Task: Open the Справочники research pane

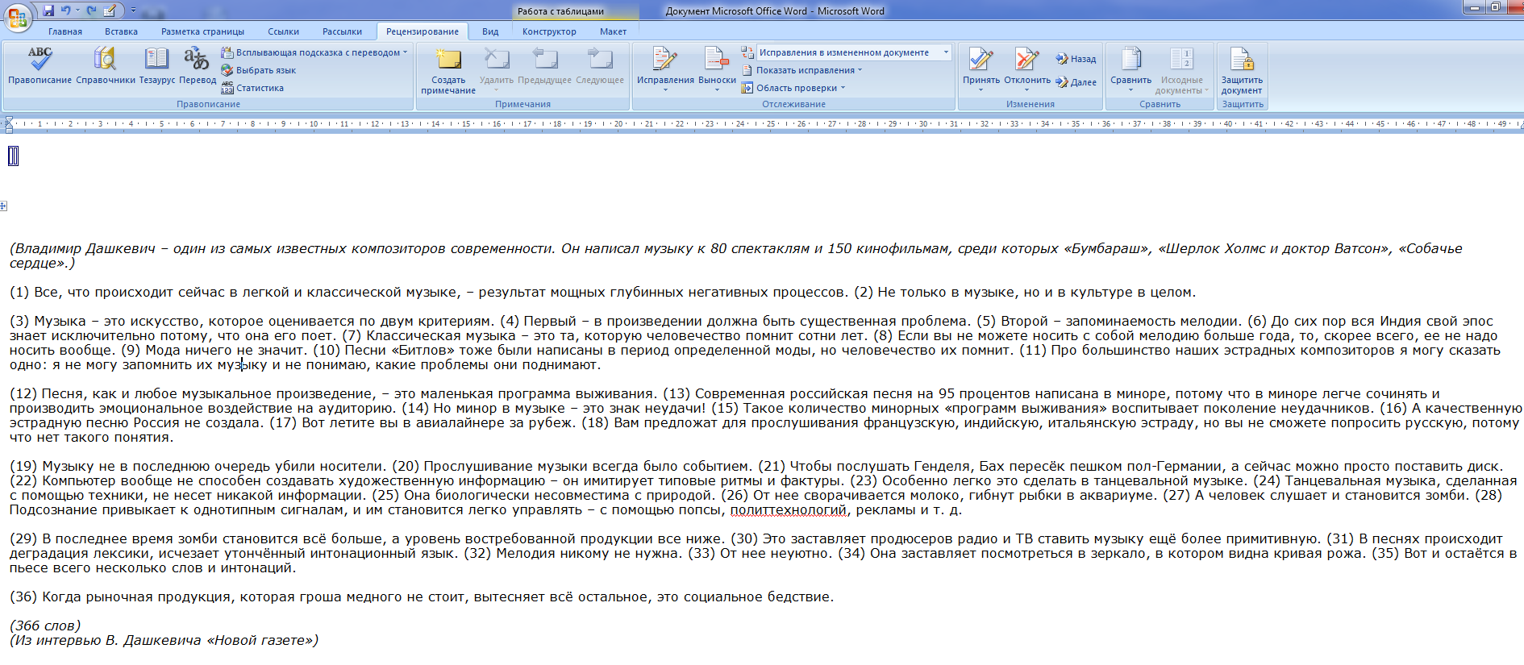Action: click(x=106, y=65)
